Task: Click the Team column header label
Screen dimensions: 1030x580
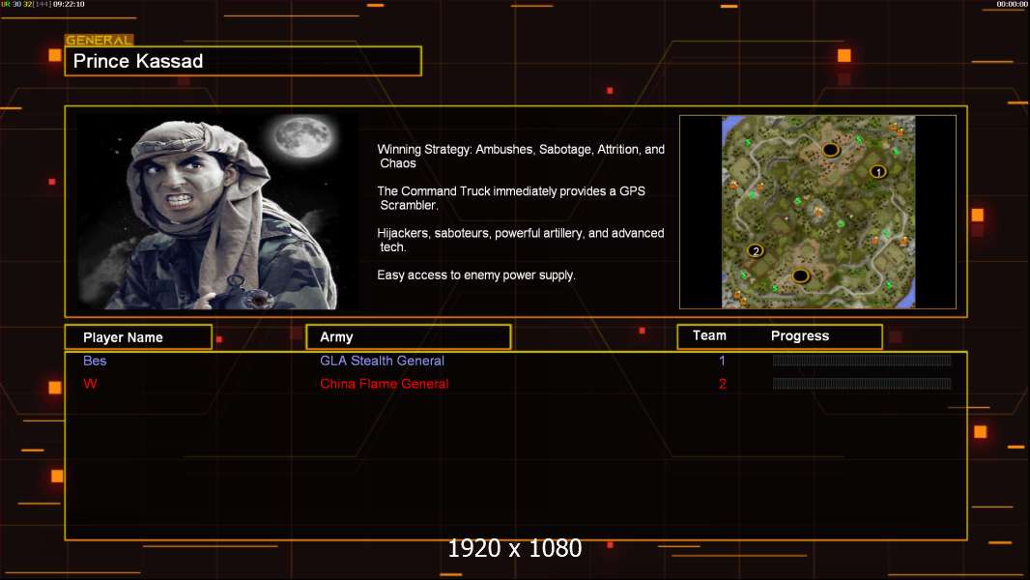Action: tap(709, 335)
